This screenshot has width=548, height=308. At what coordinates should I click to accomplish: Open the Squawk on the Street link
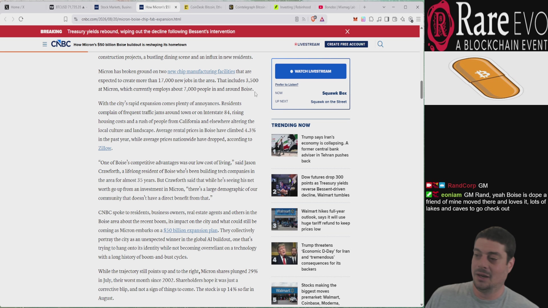[329, 102]
